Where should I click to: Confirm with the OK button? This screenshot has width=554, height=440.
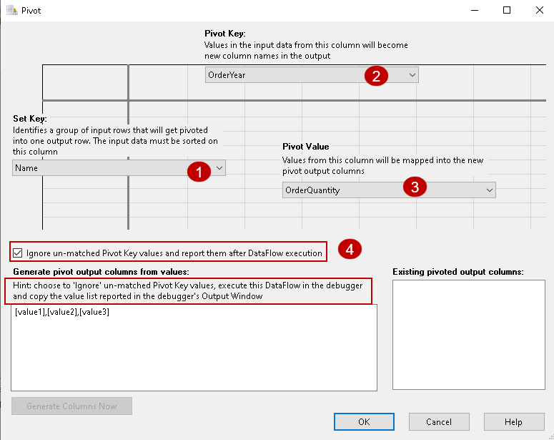(364, 422)
